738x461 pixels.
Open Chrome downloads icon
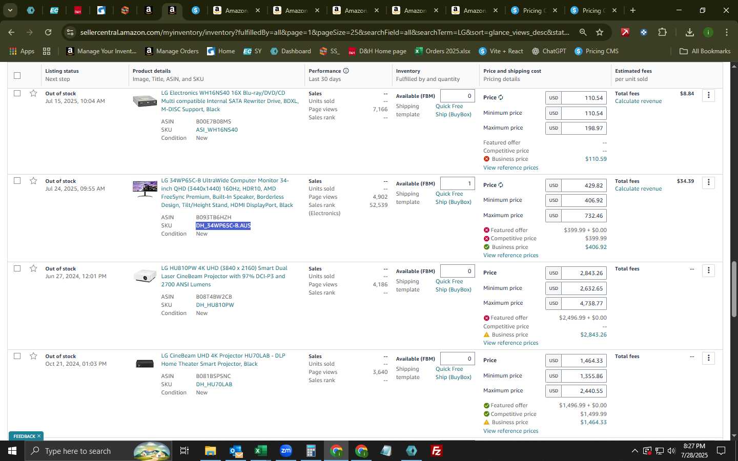[x=690, y=32]
